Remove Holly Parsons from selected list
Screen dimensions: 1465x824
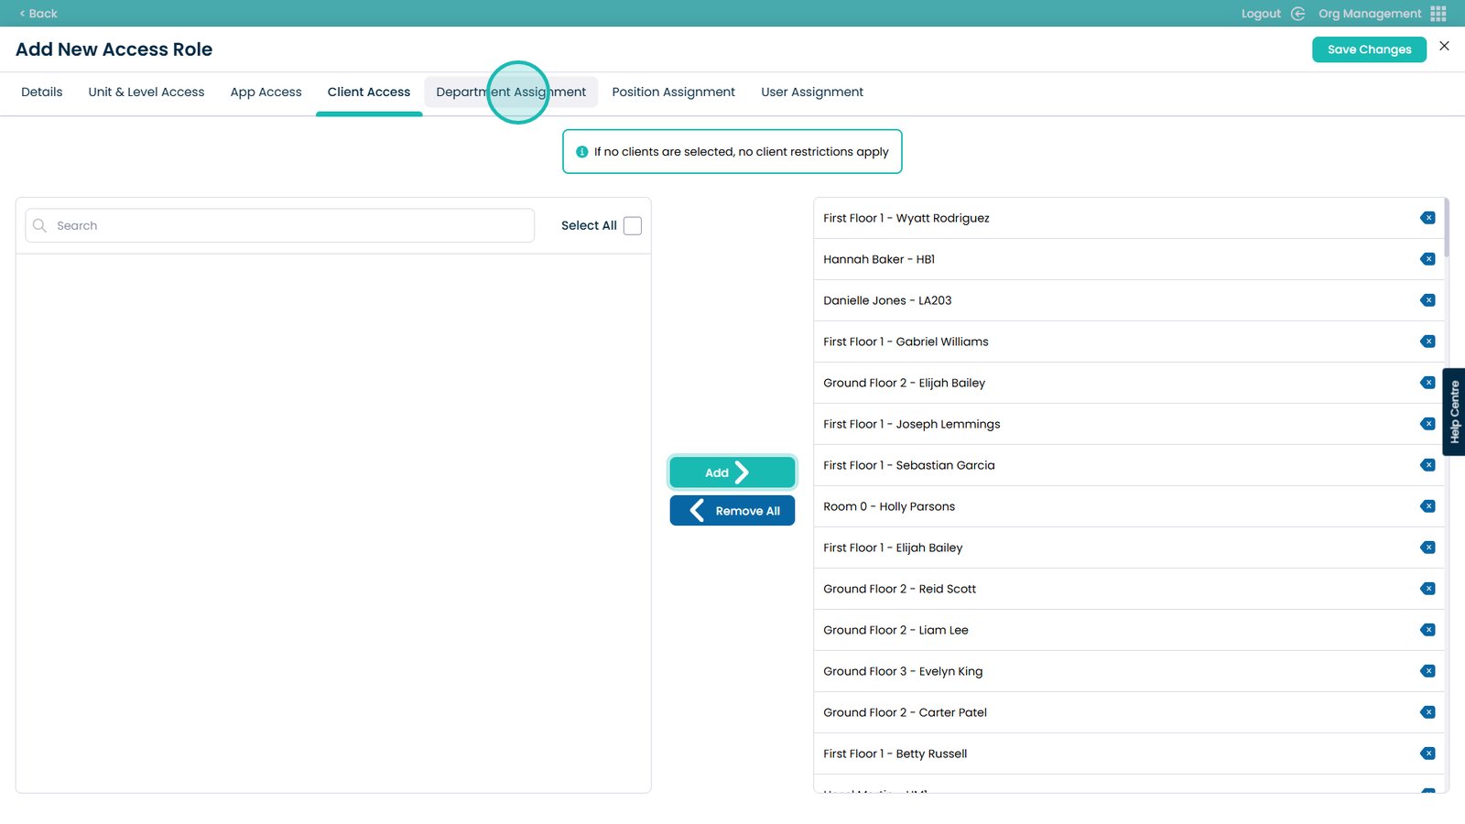[1427, 506]
